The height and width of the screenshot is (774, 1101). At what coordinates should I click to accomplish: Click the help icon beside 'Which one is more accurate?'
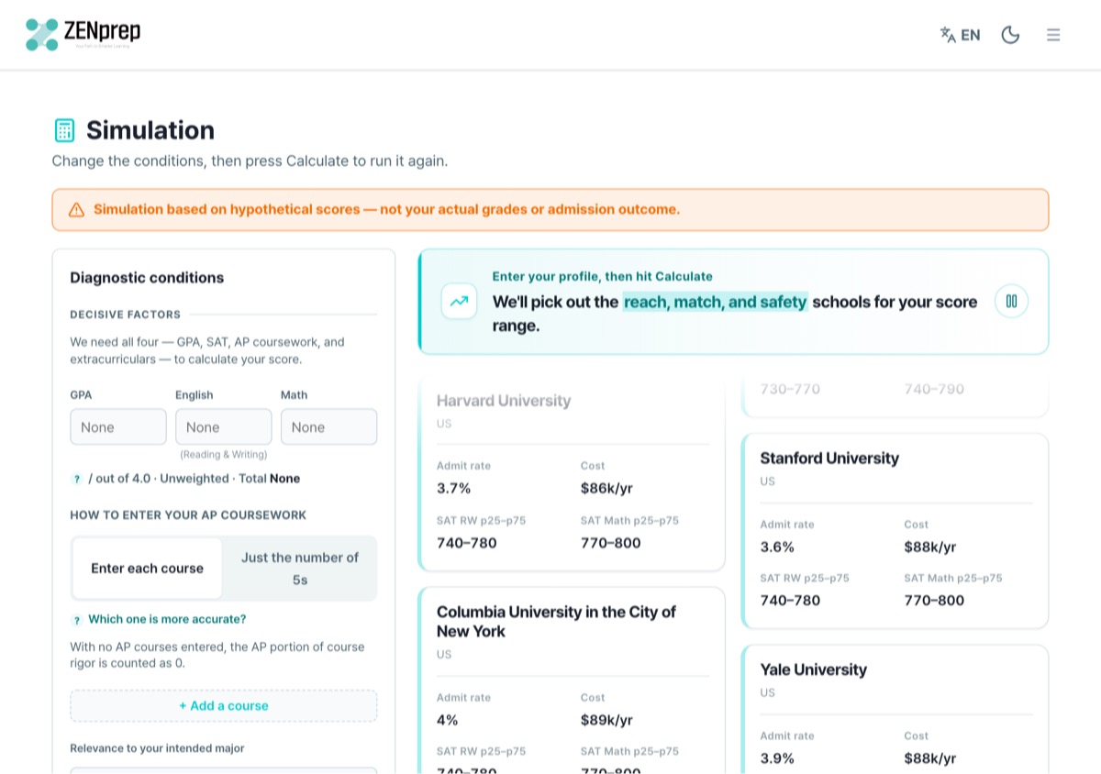point(77,620)
